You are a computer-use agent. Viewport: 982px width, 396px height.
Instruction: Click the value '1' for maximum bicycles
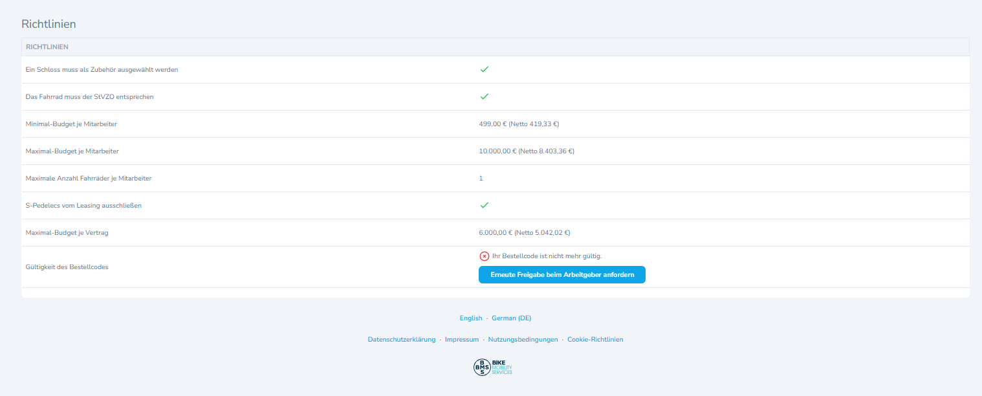point(481,178)
